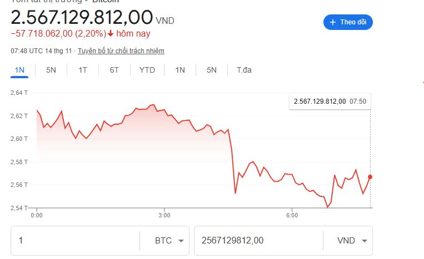This screenshot has width=424, height=259.
Task: Switch to the 6T time range tab
Action: tap(114, 70)
